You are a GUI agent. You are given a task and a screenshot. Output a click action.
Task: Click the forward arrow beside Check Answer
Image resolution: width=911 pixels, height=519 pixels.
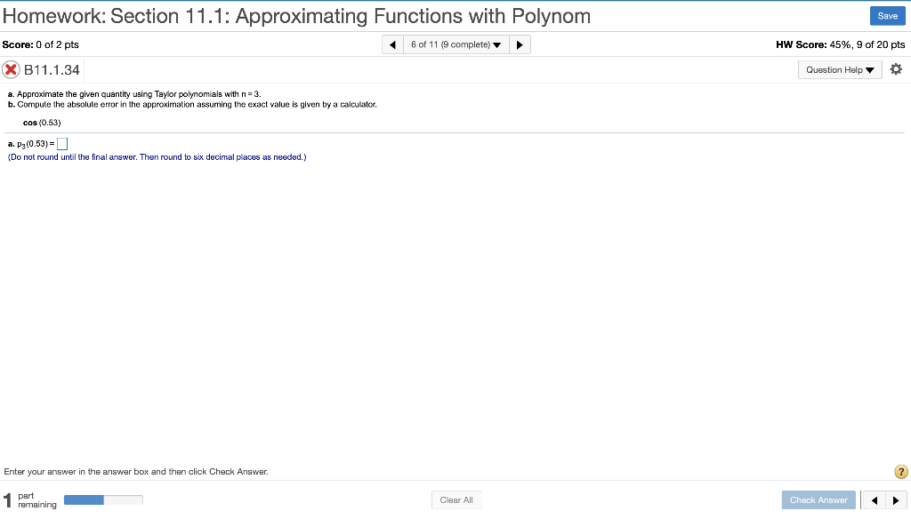(898, 499)
